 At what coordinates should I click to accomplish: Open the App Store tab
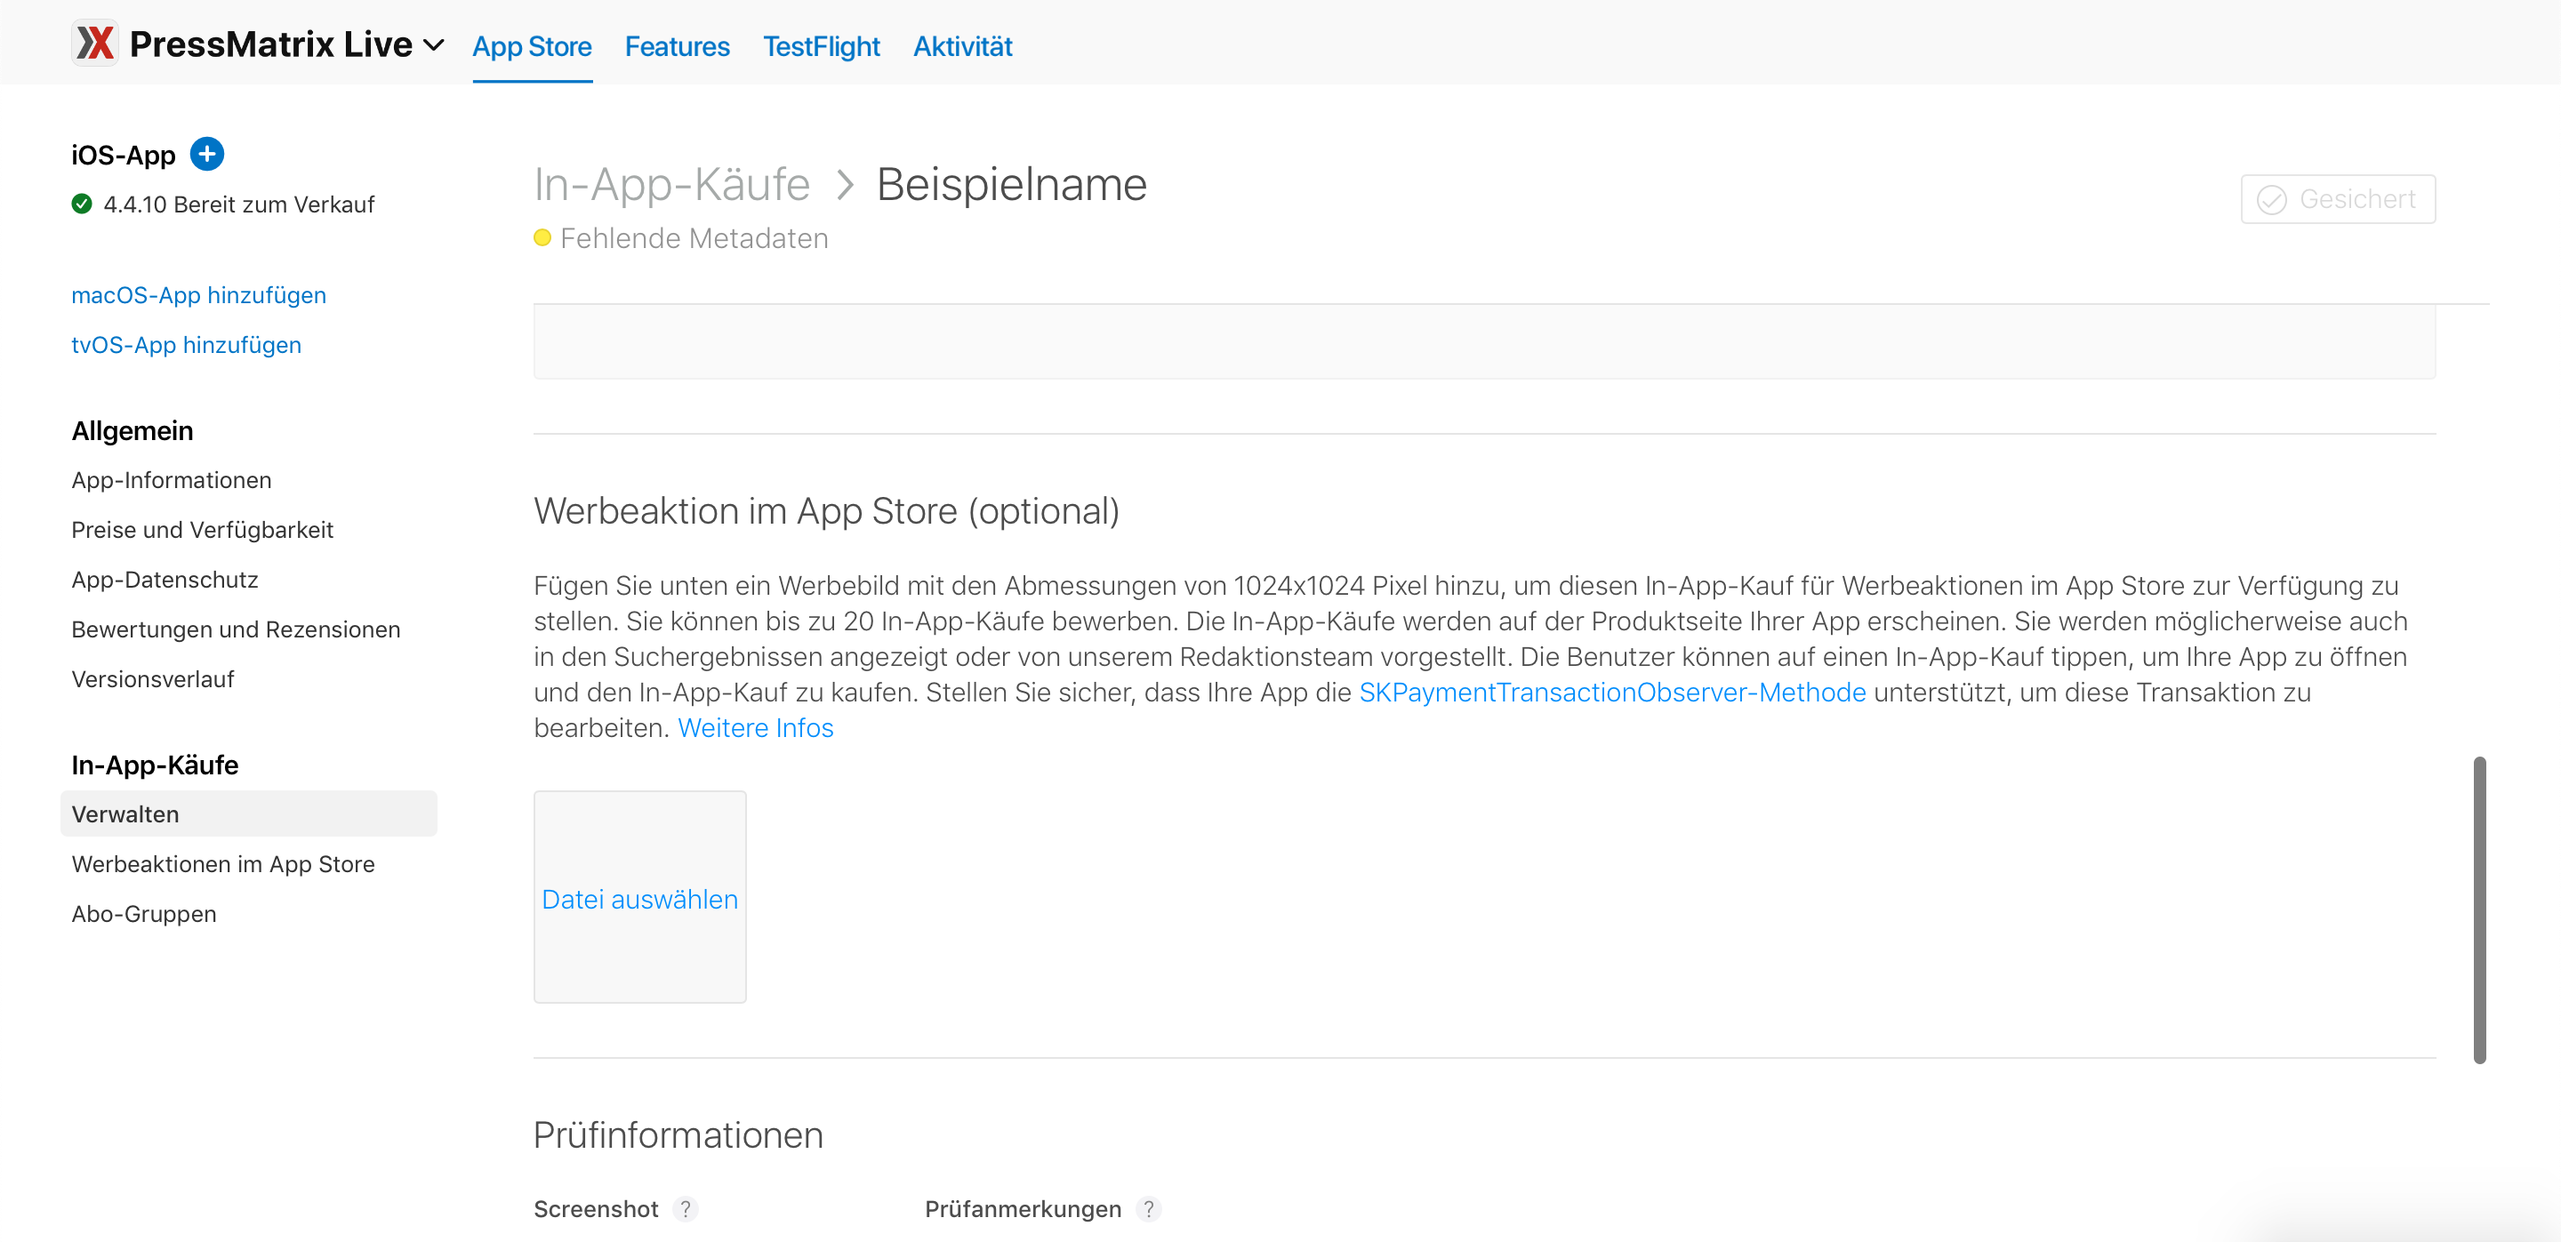pos(532,47)
